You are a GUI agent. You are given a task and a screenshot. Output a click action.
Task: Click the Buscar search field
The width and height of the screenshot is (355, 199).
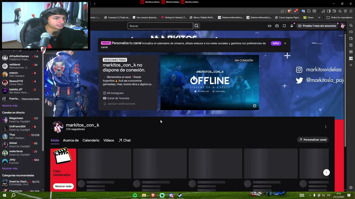(160, 26)
